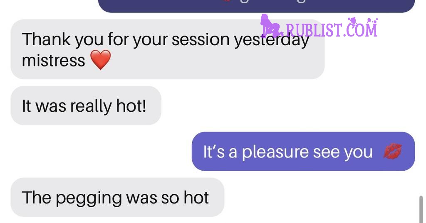426x223 pixels.
Task: Click the word 'mistress' in the message
Action: pyautogui.click(x=54, y=60)
